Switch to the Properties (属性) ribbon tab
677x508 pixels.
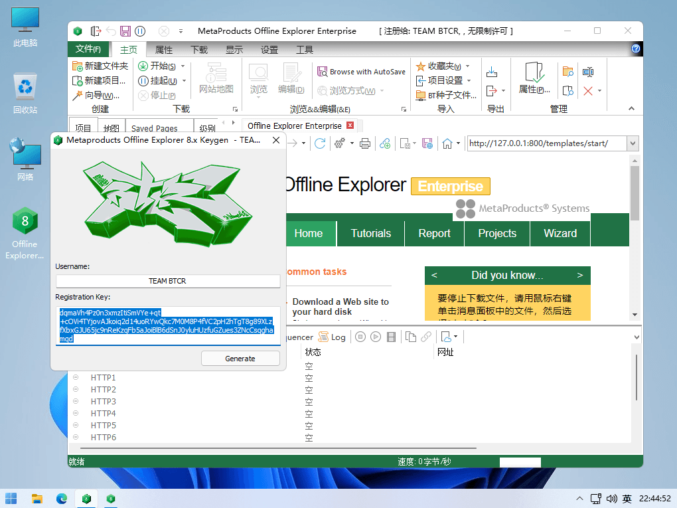click(x=164, y=50)
